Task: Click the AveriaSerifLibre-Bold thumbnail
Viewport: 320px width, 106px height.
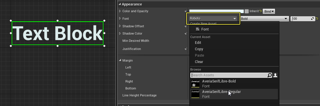Action: (195, 84)
